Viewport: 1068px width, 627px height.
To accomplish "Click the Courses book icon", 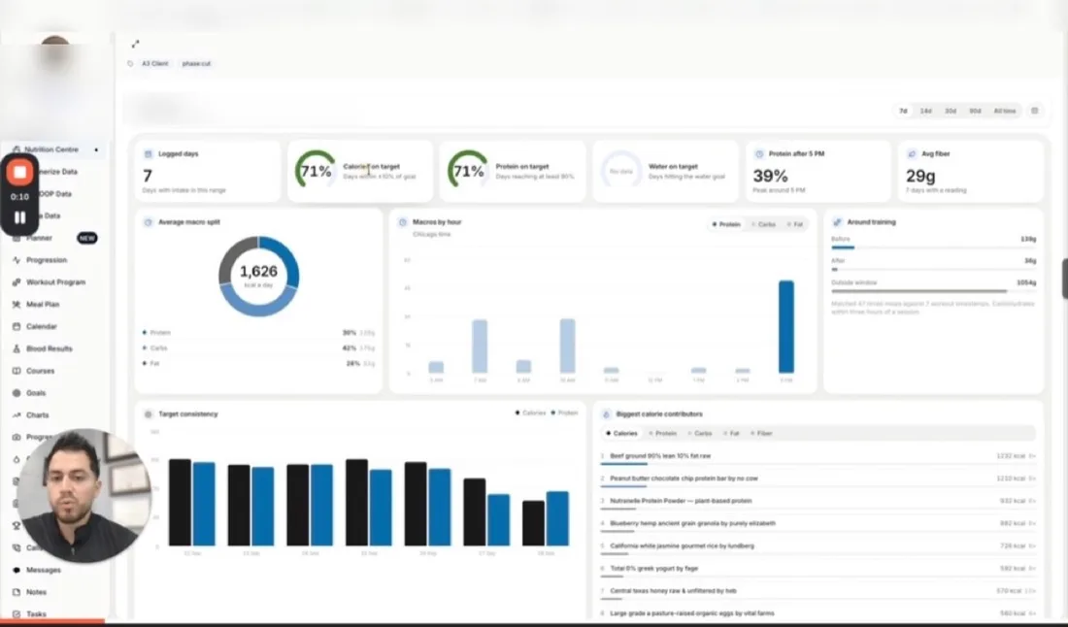I will [x=17, y=371].
